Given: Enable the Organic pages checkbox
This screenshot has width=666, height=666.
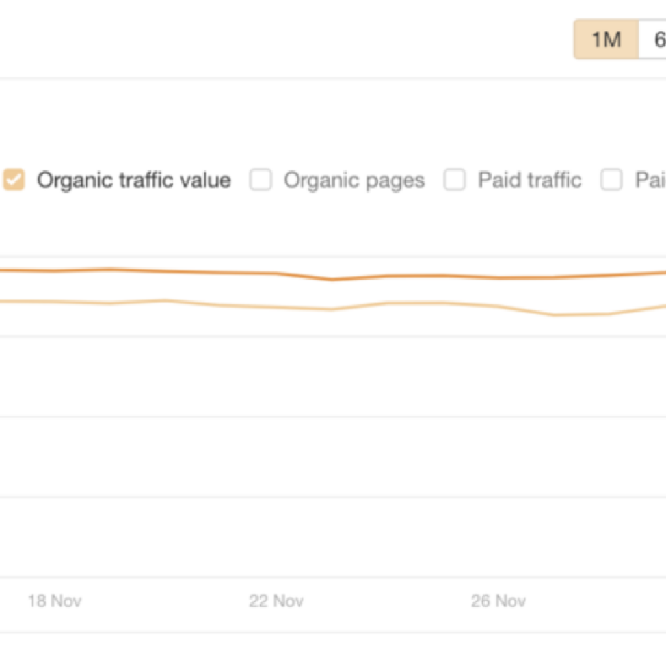Looking at the screenshot, I should 261,180.
